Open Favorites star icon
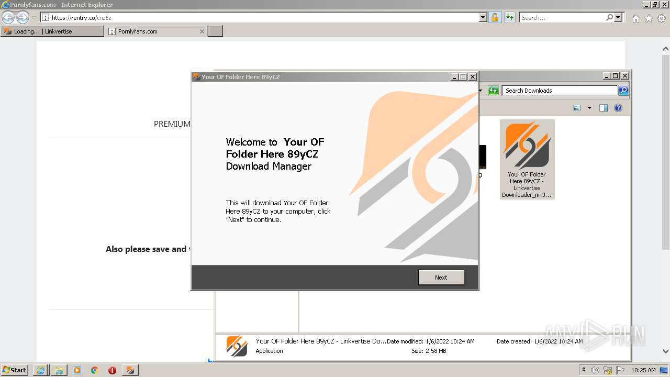 point(649,18)
